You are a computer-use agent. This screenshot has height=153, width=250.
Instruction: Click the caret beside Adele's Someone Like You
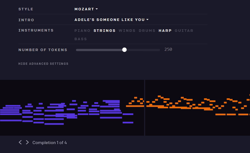[147, 20]
